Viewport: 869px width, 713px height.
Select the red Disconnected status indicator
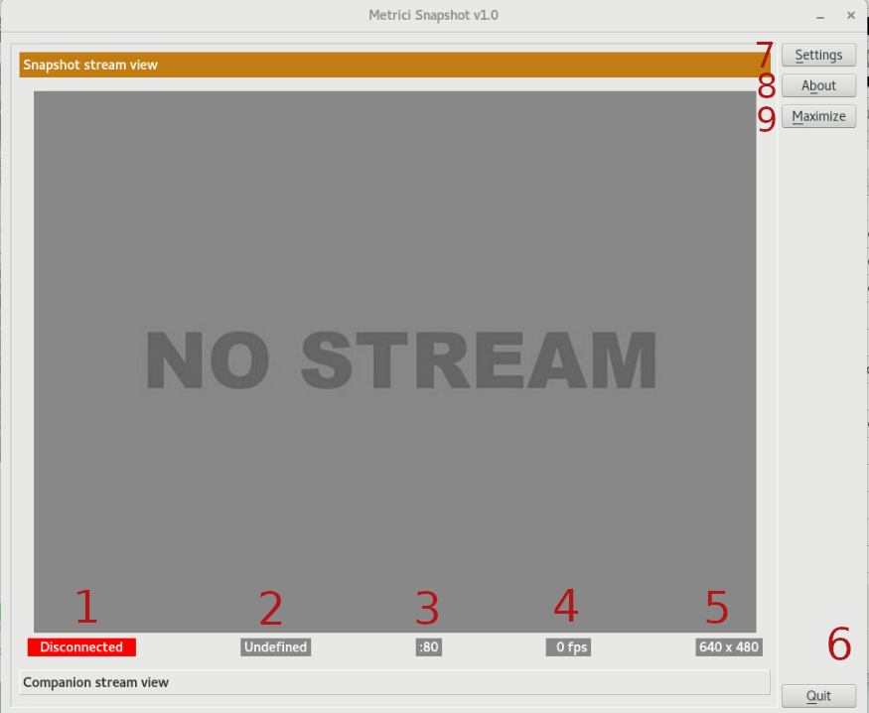[81, 647]
